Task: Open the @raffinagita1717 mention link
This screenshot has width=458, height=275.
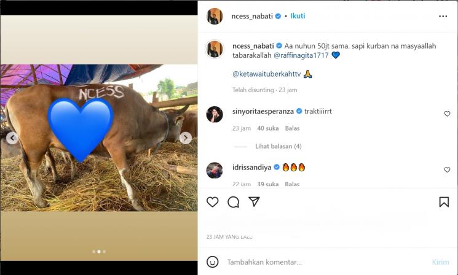Action: (x=301, y=55)
